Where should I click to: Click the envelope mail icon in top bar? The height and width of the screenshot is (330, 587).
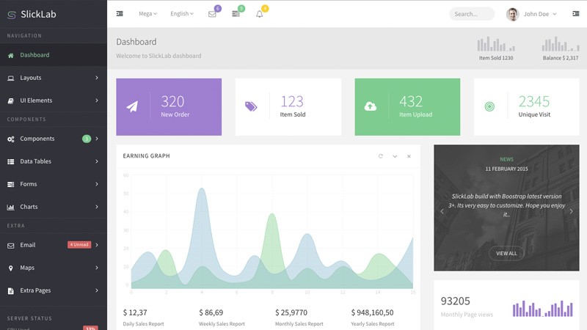click(212, 14)
